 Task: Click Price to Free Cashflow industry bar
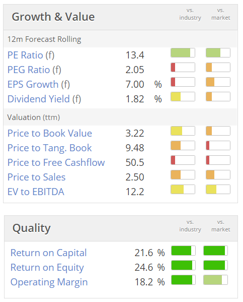[x=183, y=160]
